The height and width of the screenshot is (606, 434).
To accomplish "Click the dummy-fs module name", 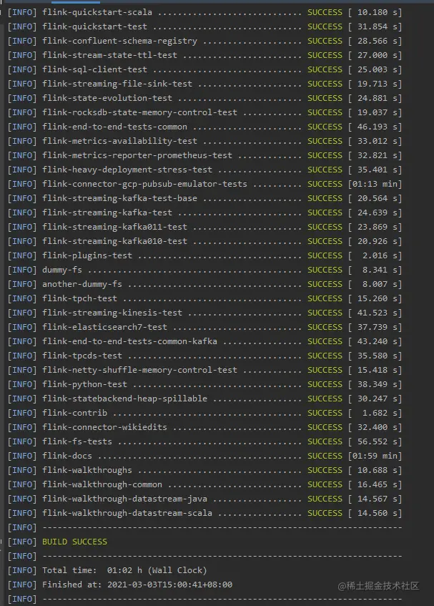I will coord(62,270).
